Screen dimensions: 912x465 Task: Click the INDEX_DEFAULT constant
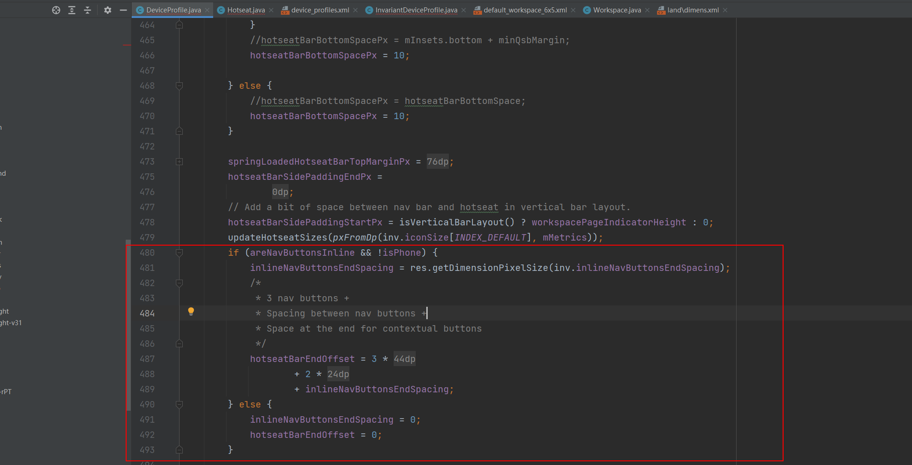490,237
